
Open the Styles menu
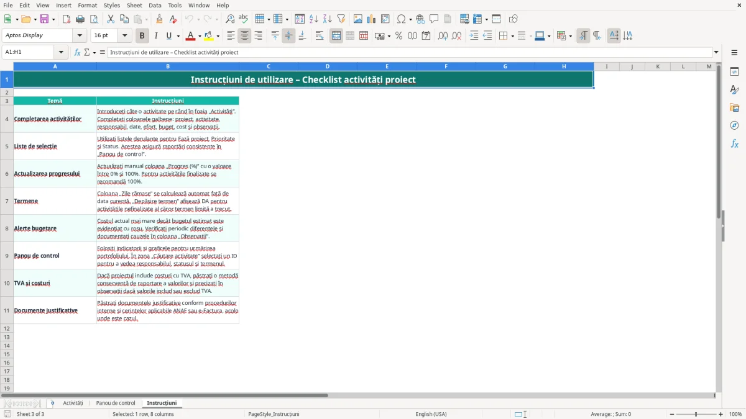(112, 5)
